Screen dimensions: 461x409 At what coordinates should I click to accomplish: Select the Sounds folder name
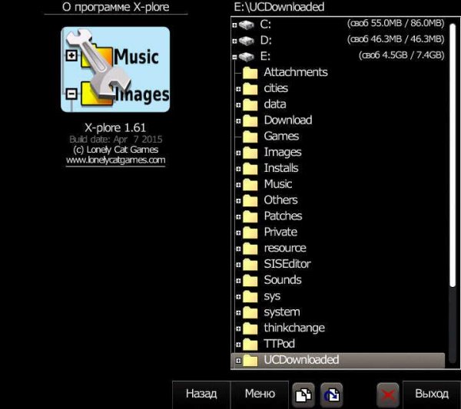[x=283, y=280]
